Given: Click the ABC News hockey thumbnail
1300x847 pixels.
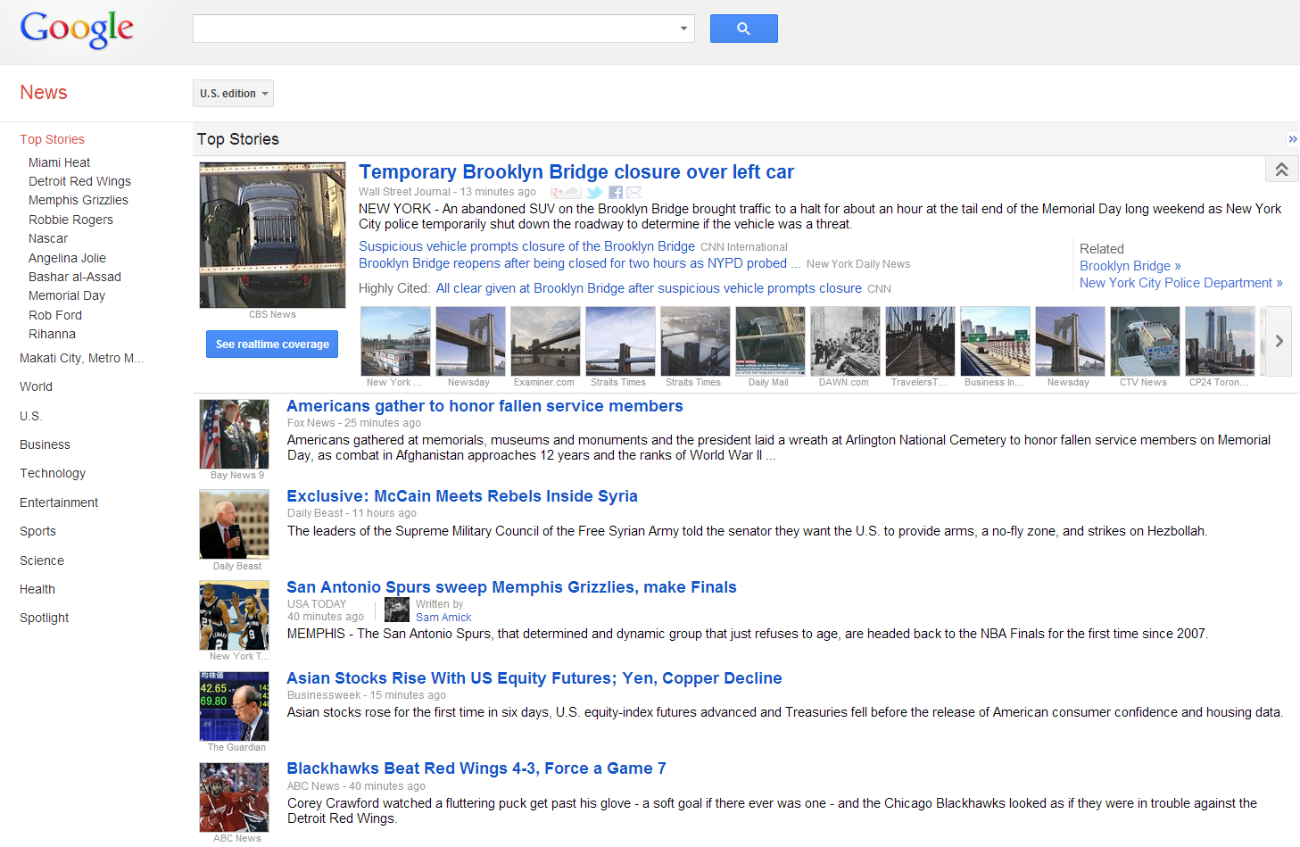Looking at the screenshot, I should pyautogui.click(x=234, y=797).
